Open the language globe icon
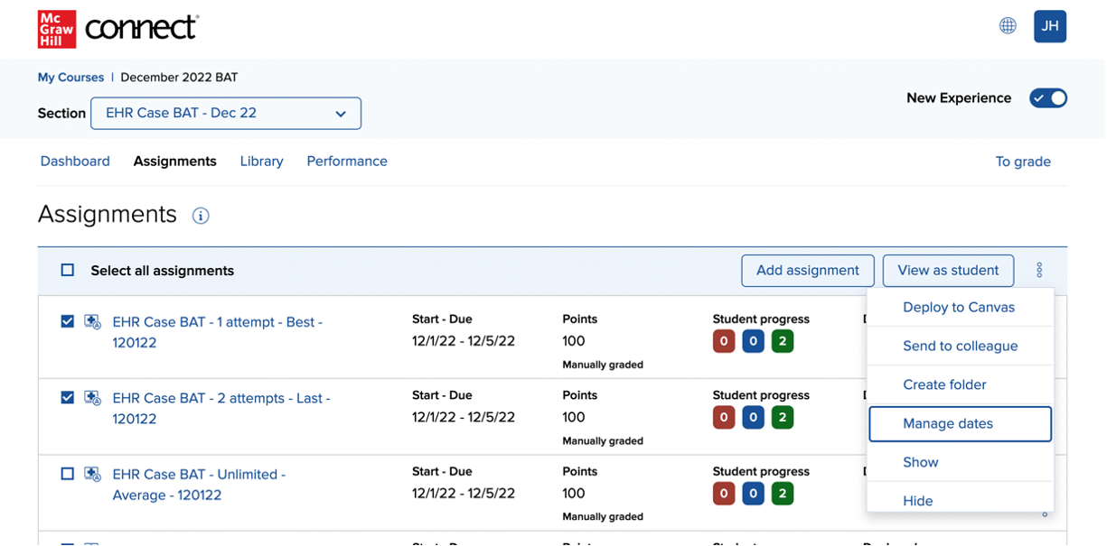1107x546 pixels. (x=1008, y=26)
